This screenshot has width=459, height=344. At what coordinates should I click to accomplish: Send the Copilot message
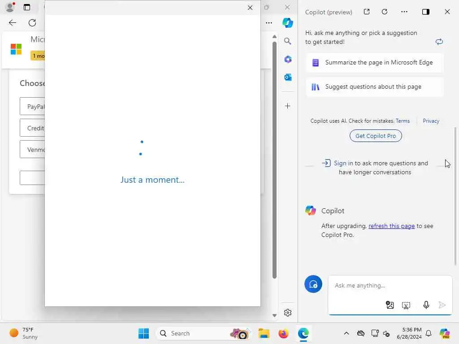click(x=442, y=305)
